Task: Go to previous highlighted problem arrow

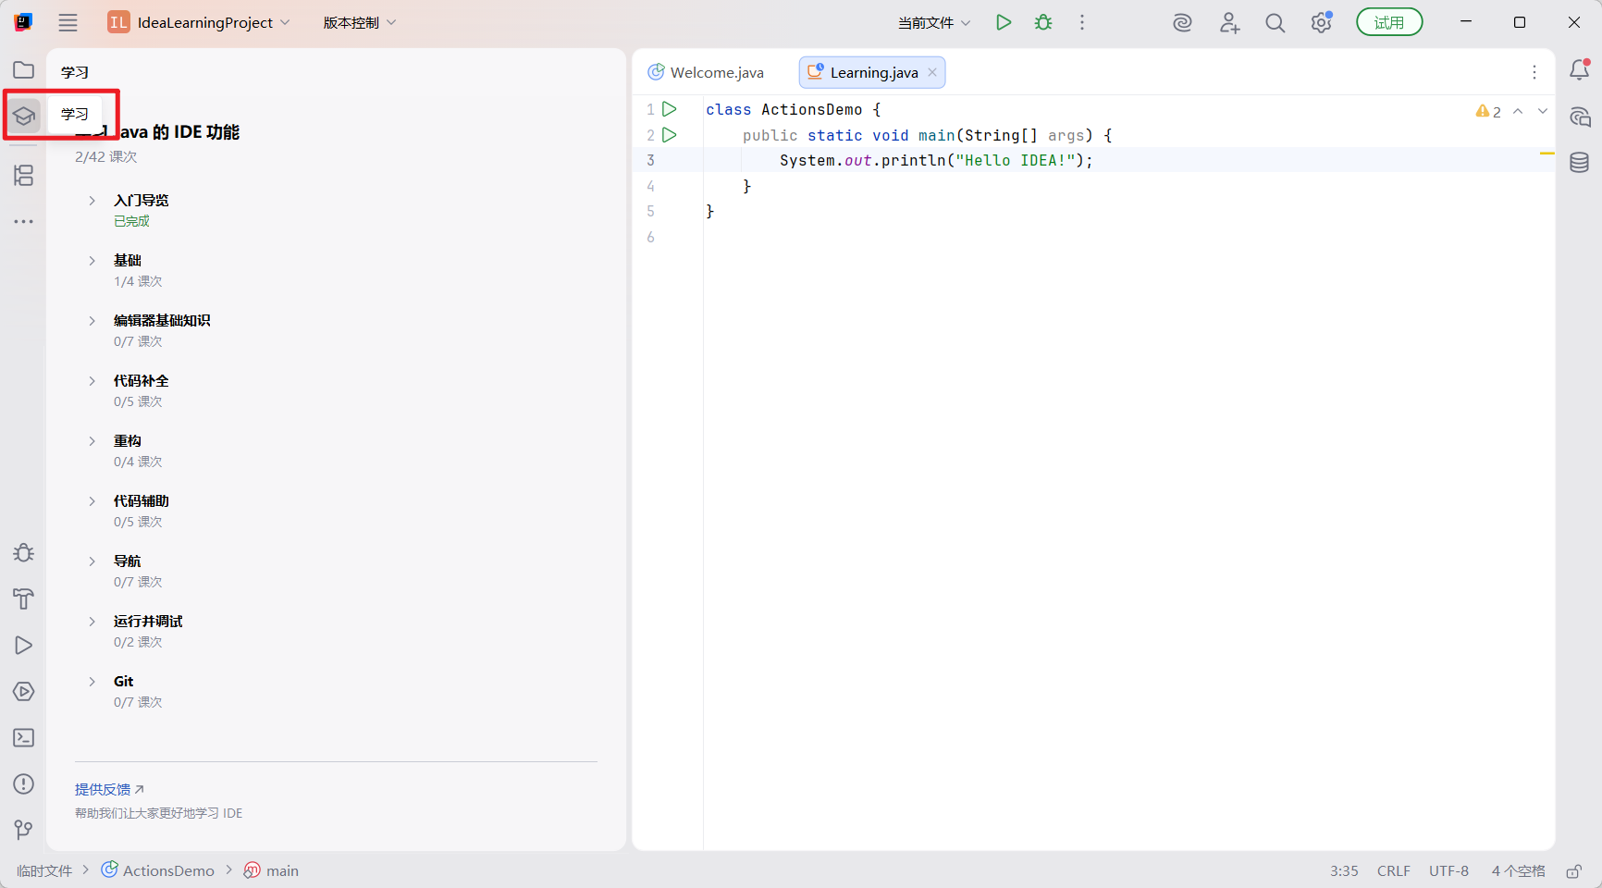Action: click(x=1518, y=111)
